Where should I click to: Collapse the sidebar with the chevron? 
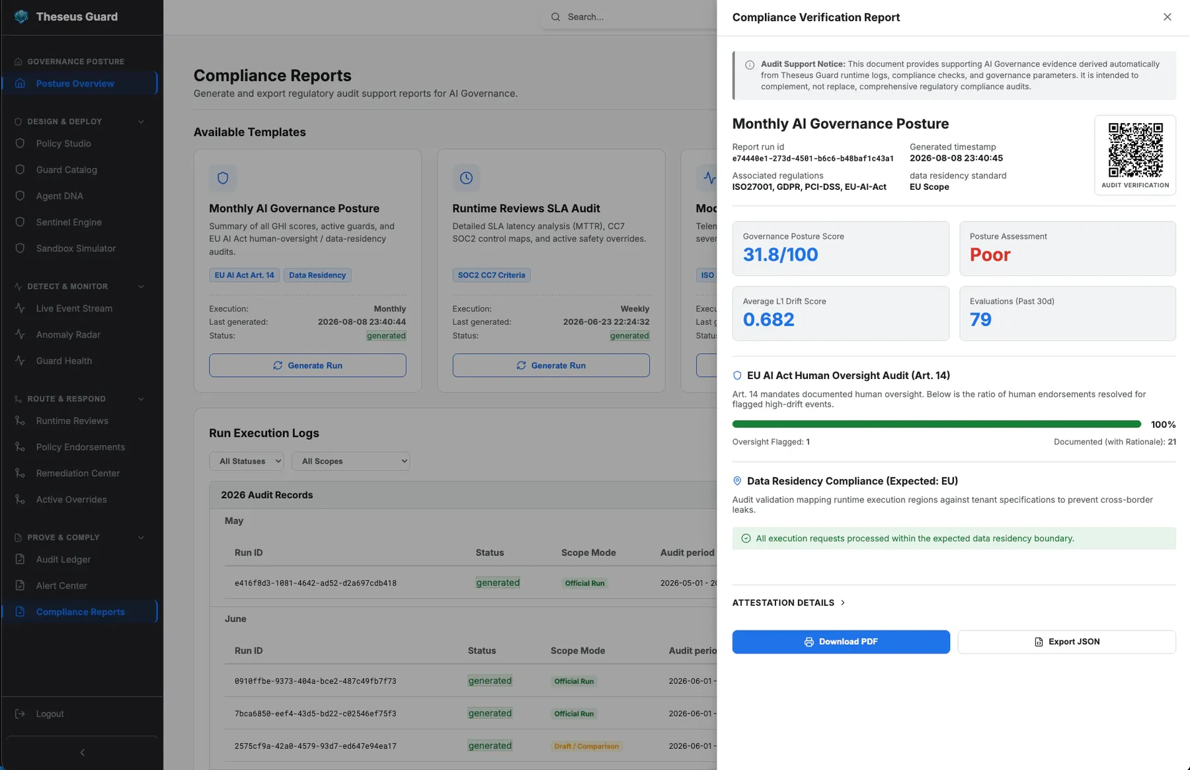[82, 752]
